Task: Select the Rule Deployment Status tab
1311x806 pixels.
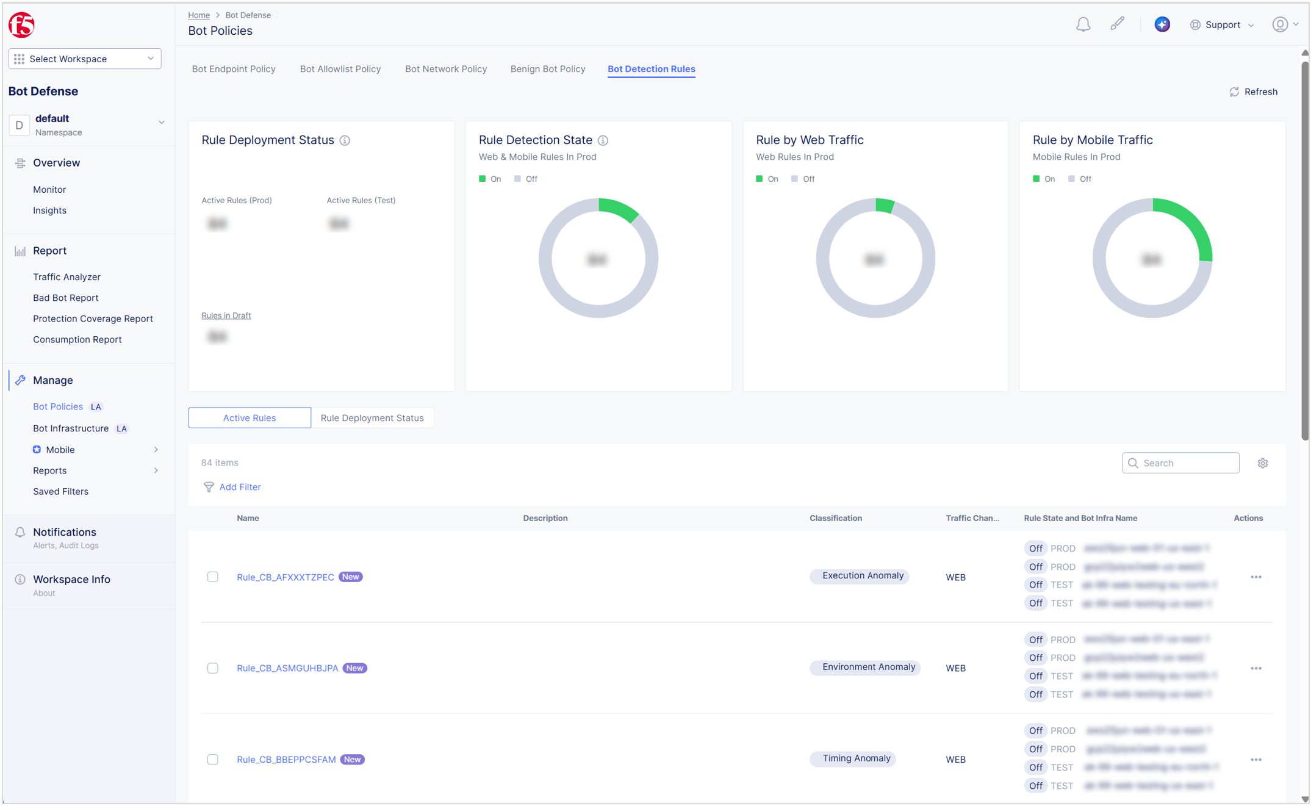Action: click(x=372, y=417)
